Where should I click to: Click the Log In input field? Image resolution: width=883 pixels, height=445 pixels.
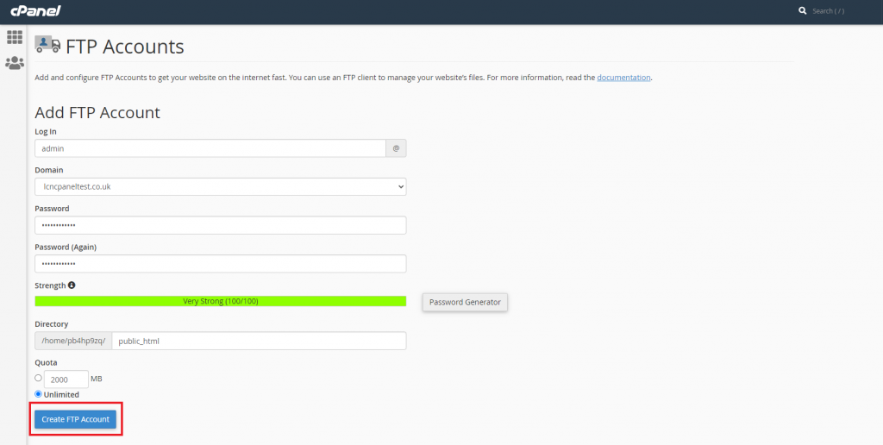[x=210, y=148]
